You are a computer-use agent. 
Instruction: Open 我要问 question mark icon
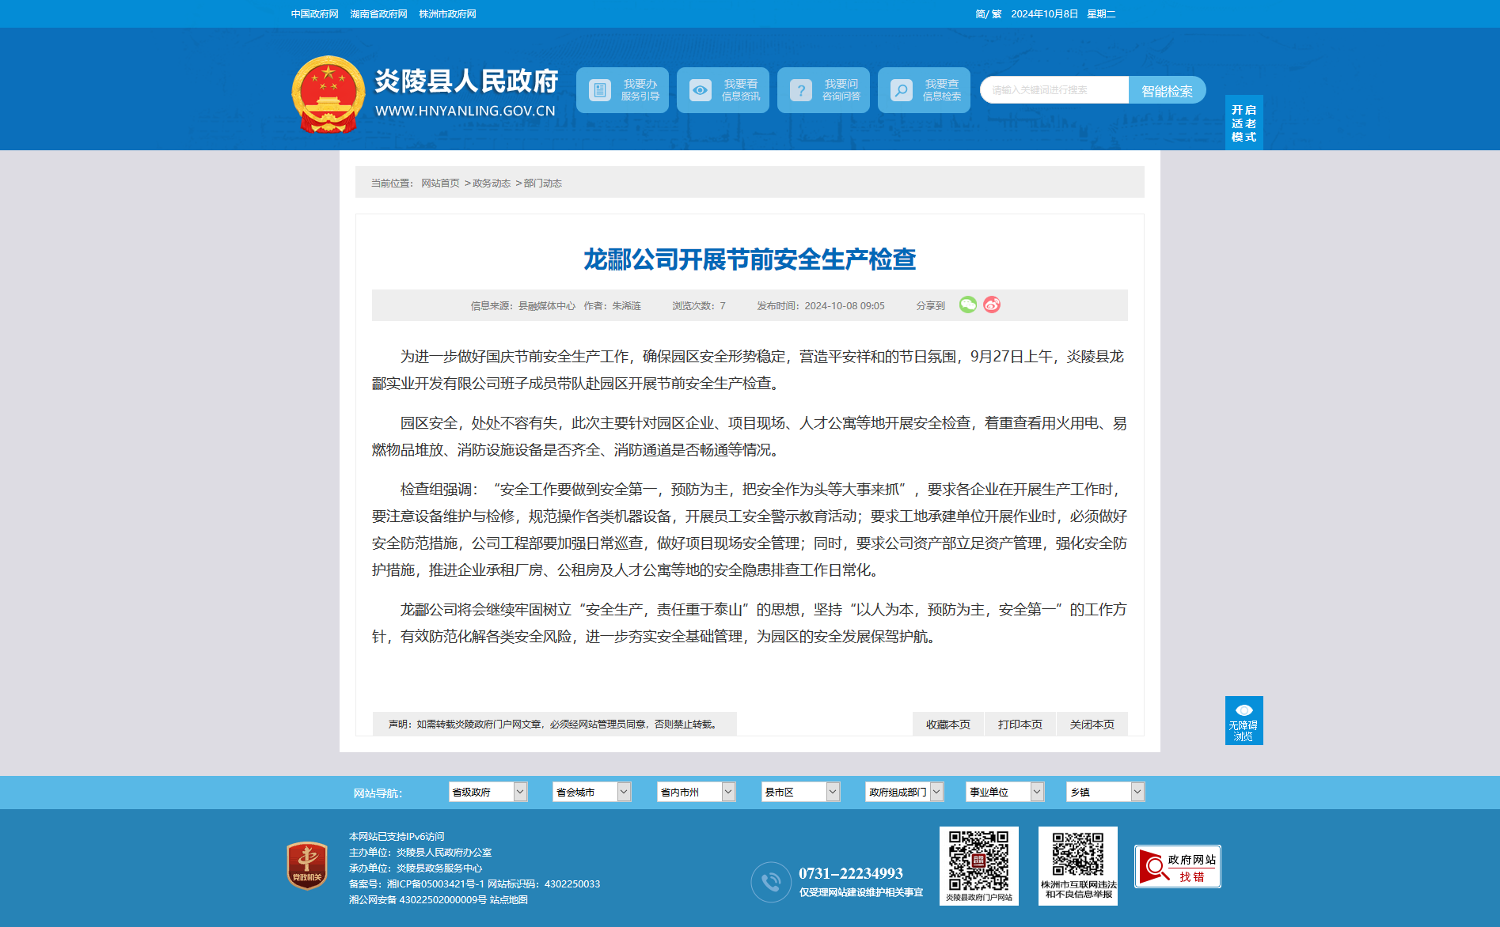(801, 90)
